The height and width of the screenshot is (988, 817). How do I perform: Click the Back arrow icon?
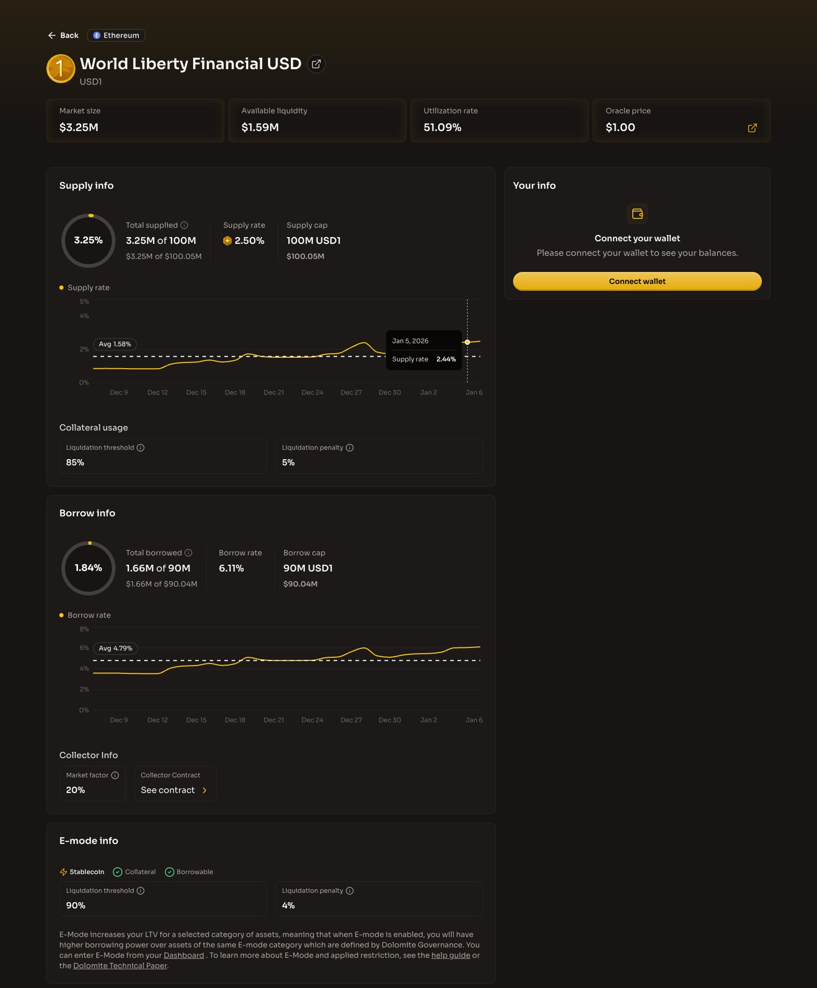[52, 35]
